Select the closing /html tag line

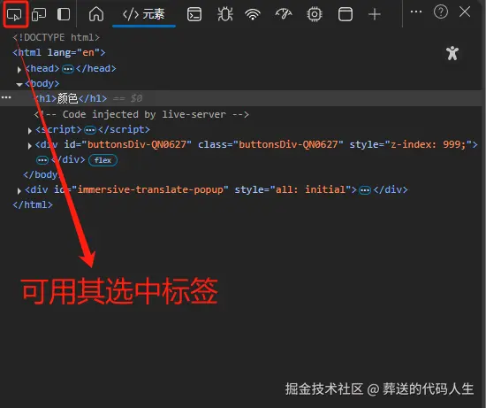pyautogui.click(x=33, y=205)
